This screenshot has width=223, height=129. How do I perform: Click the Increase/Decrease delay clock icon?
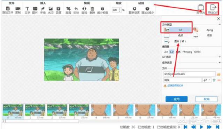(x=147, y=9)
